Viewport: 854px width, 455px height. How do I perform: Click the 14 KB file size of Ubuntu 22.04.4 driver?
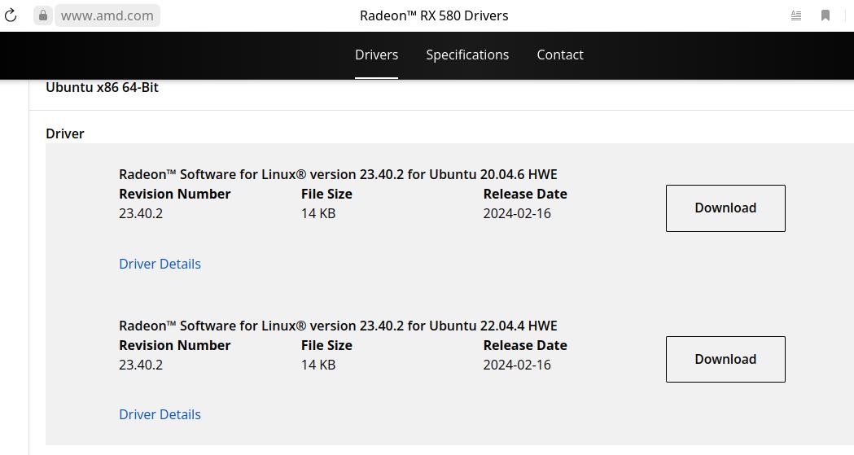(x=318, y=365)
